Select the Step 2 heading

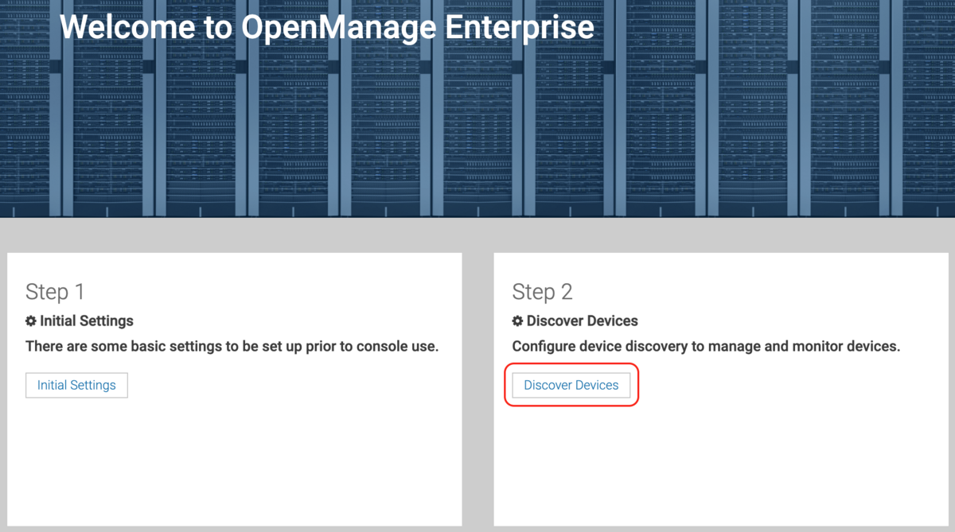pos(543,292)
